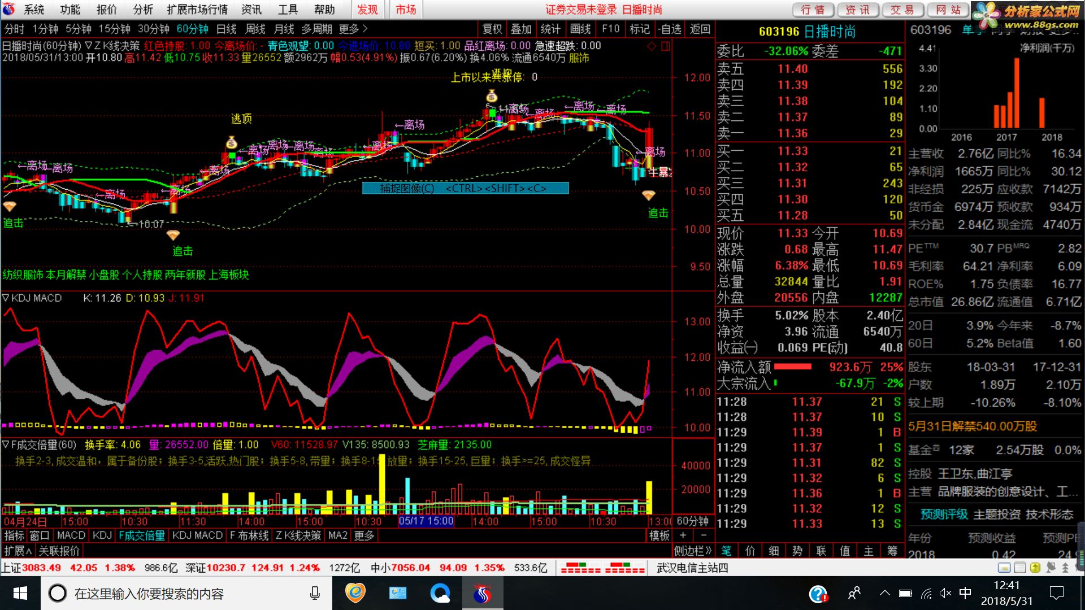Click the 追击 diamond marker at far left
1085x610 pixels.
tap(10, 207)
